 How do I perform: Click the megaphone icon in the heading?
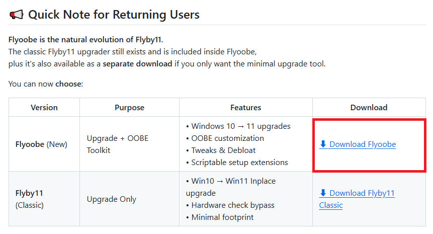tap(16, 15)
